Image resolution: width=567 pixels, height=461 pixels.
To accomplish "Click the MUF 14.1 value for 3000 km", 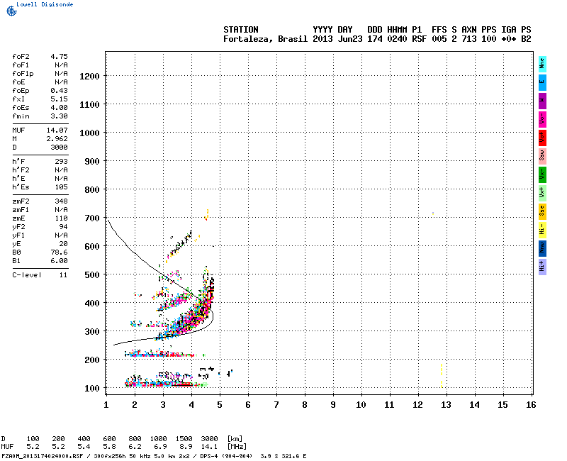I will pyautogui.click(x=209, y=447).
